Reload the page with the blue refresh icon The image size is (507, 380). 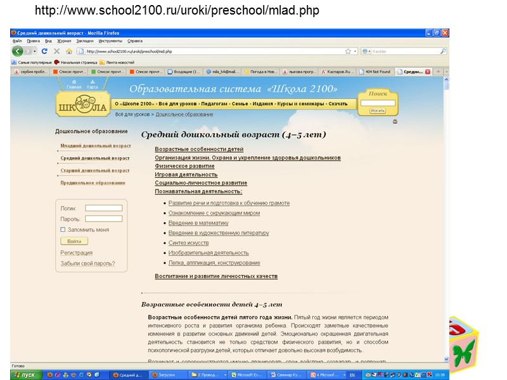(x=44, y=51)
